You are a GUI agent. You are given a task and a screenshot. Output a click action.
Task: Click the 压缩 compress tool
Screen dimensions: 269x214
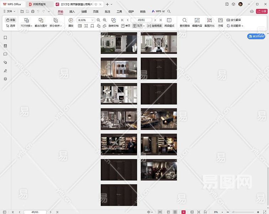tap(220, 20)
